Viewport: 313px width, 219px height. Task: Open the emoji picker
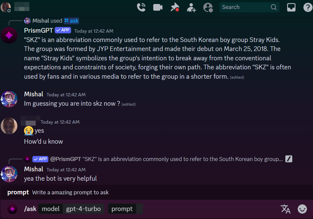[302, 209]
